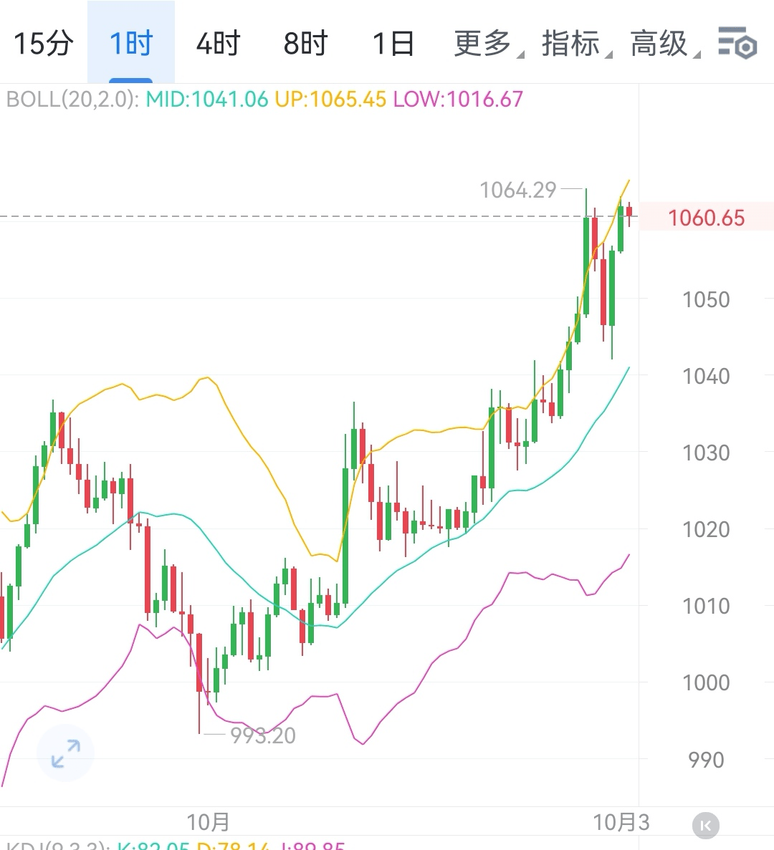Tap the 993.20 low price marker
Image resolution: width=774 pixels, height=850 pixels.
pos(263,735)
